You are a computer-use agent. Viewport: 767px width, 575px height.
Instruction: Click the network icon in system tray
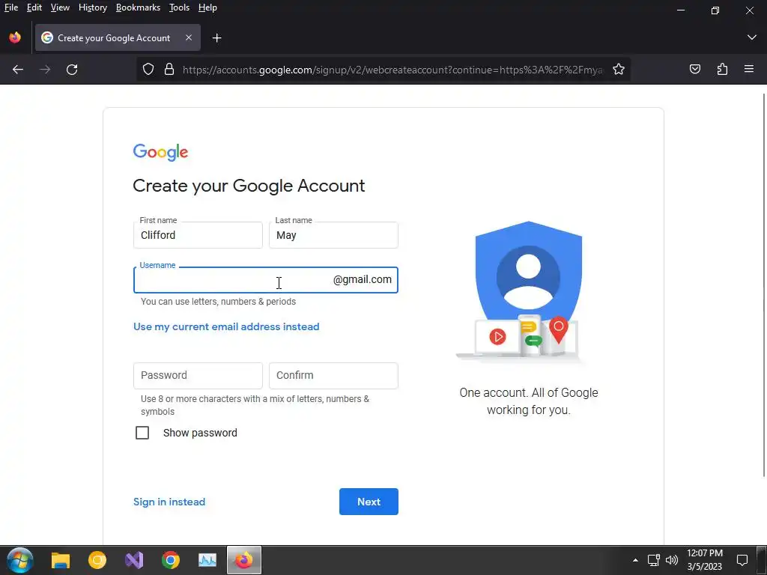click(x=653, y=560)
